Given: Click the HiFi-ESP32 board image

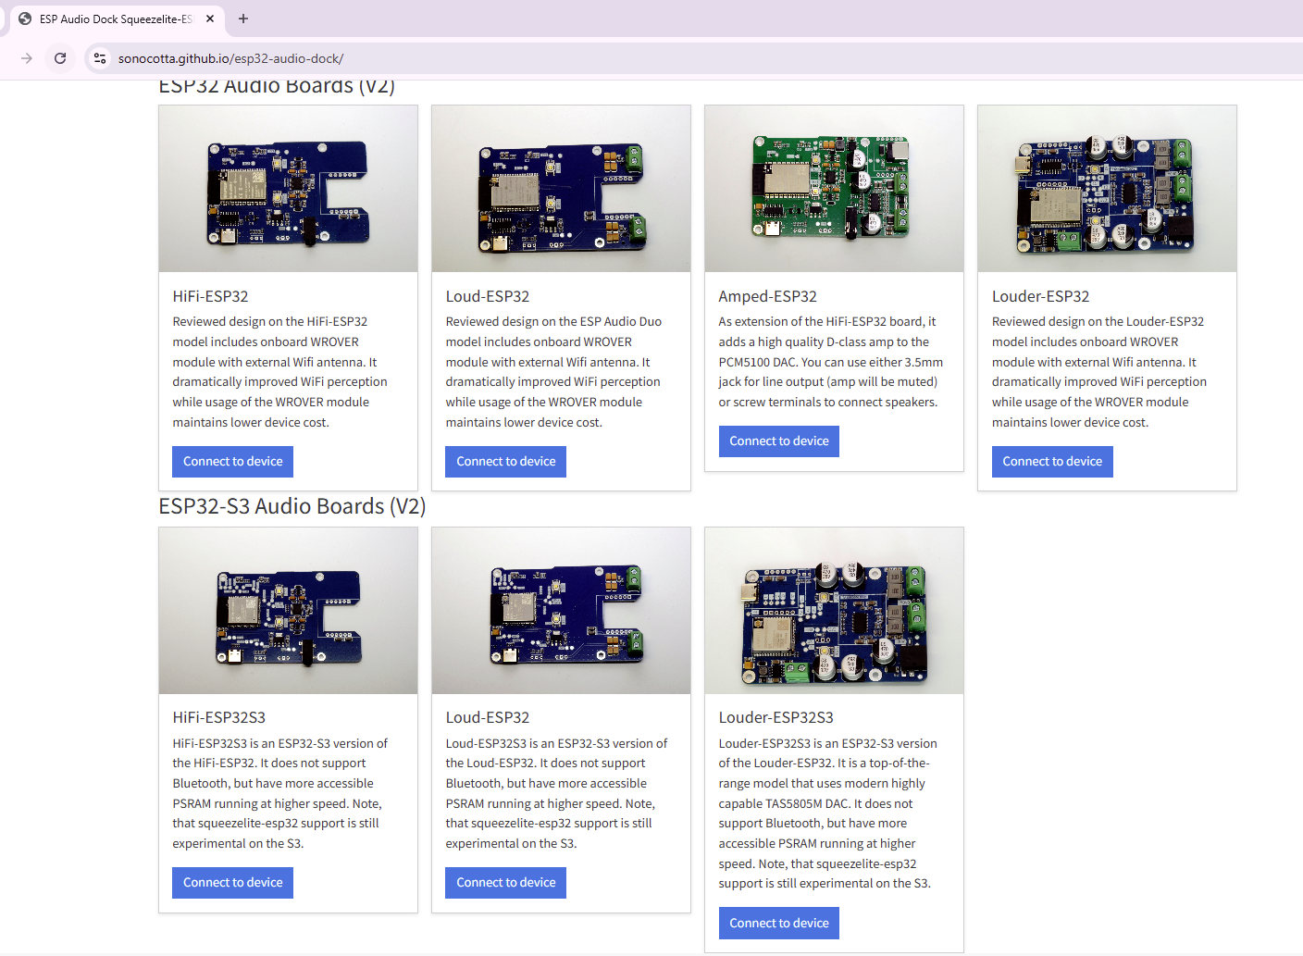Looking at the screenshot, I should pos(288,190).
